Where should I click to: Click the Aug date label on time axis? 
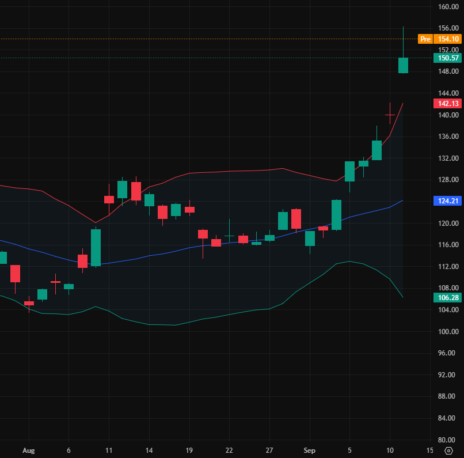pyautogui.click(x=29, y=451)
